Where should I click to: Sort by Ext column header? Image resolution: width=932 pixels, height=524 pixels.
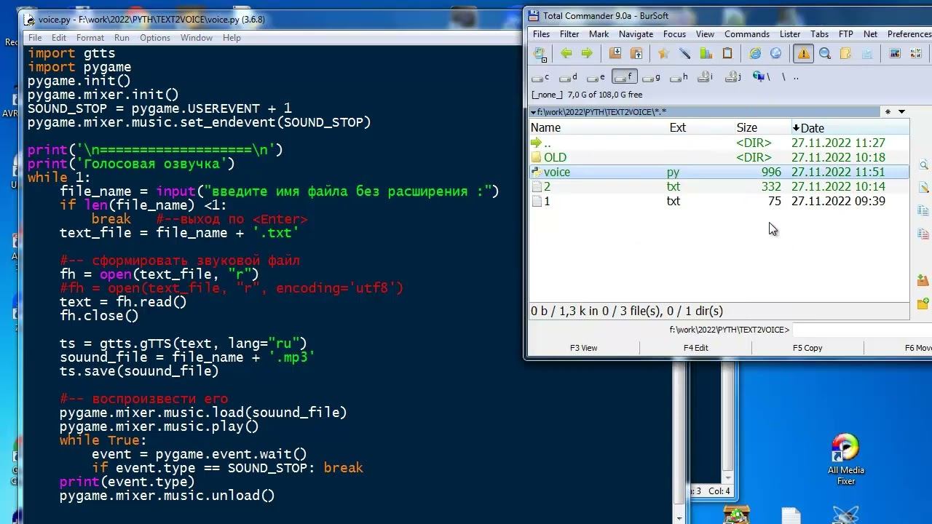click(x=702, y=127)
